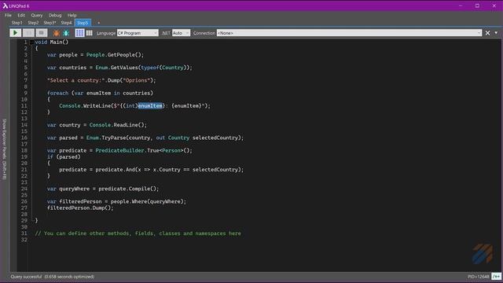Click 'queryWhere' argument on line 26
503x283 pixels.
[x=165, y=201]
